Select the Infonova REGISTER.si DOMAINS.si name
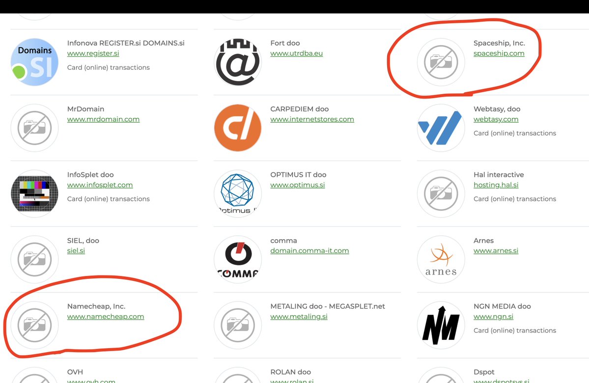The width and height of the screenshot is (589, 383). (x=126, y=43)
